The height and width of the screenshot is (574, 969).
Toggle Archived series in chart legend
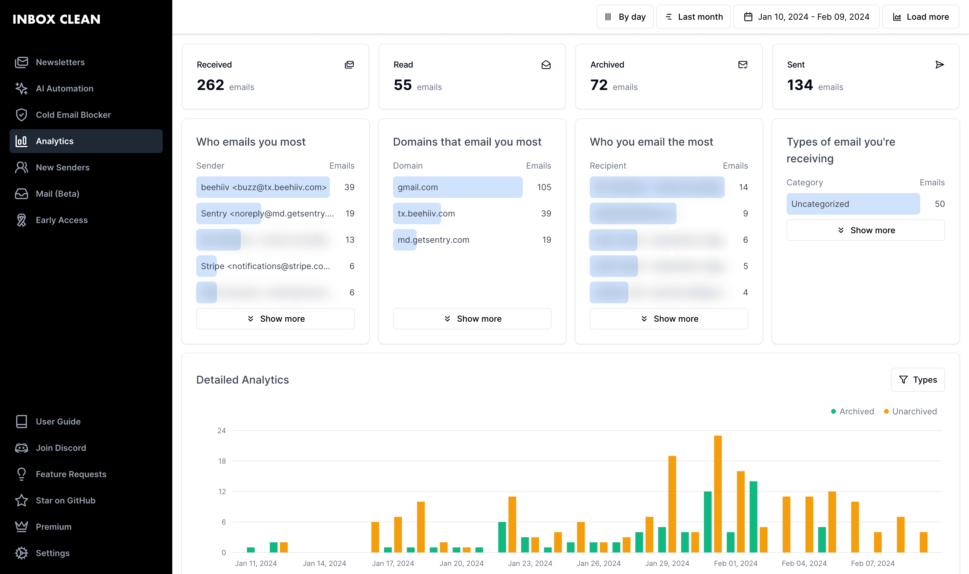tap(853, 412)
